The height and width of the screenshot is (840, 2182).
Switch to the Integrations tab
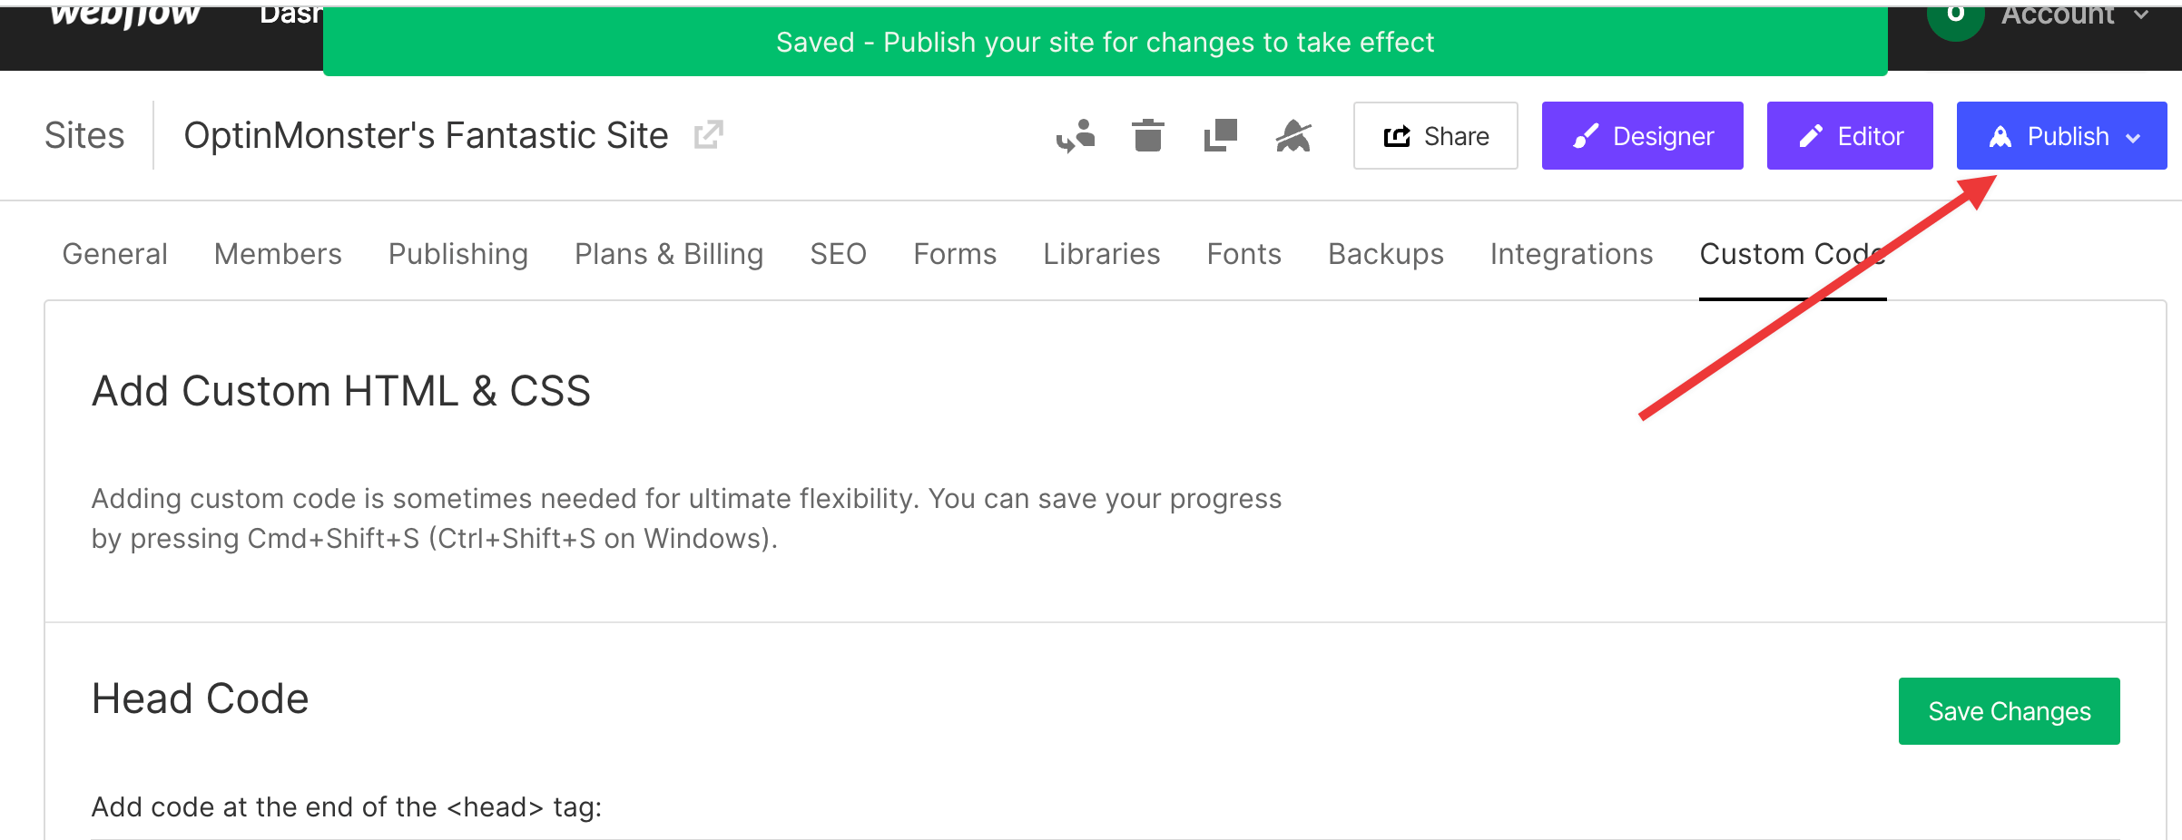pos(1571,254)
